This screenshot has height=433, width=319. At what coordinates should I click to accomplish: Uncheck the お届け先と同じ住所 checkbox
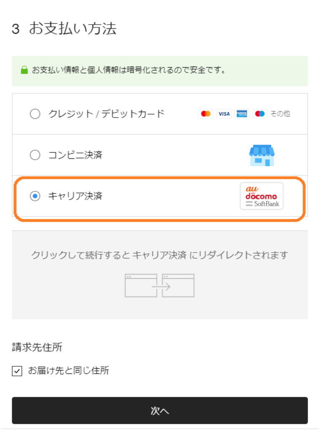pyautogui.click(x=17, y=371)
